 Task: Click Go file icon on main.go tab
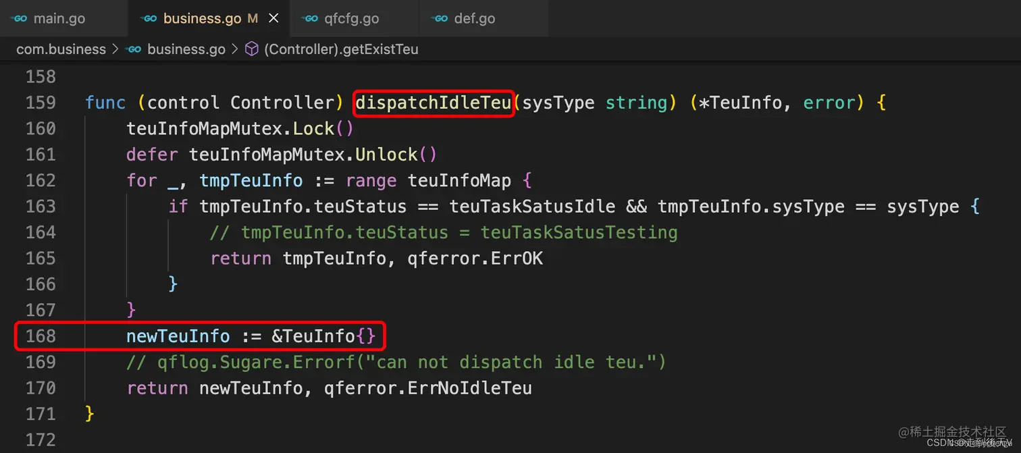(19, 18)
